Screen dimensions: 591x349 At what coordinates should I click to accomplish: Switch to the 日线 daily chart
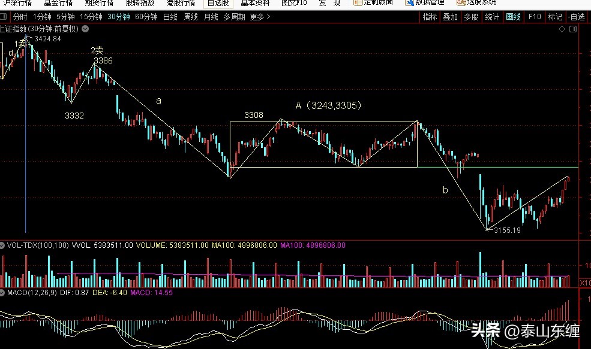pyautogui.click(x=170, y=17)
